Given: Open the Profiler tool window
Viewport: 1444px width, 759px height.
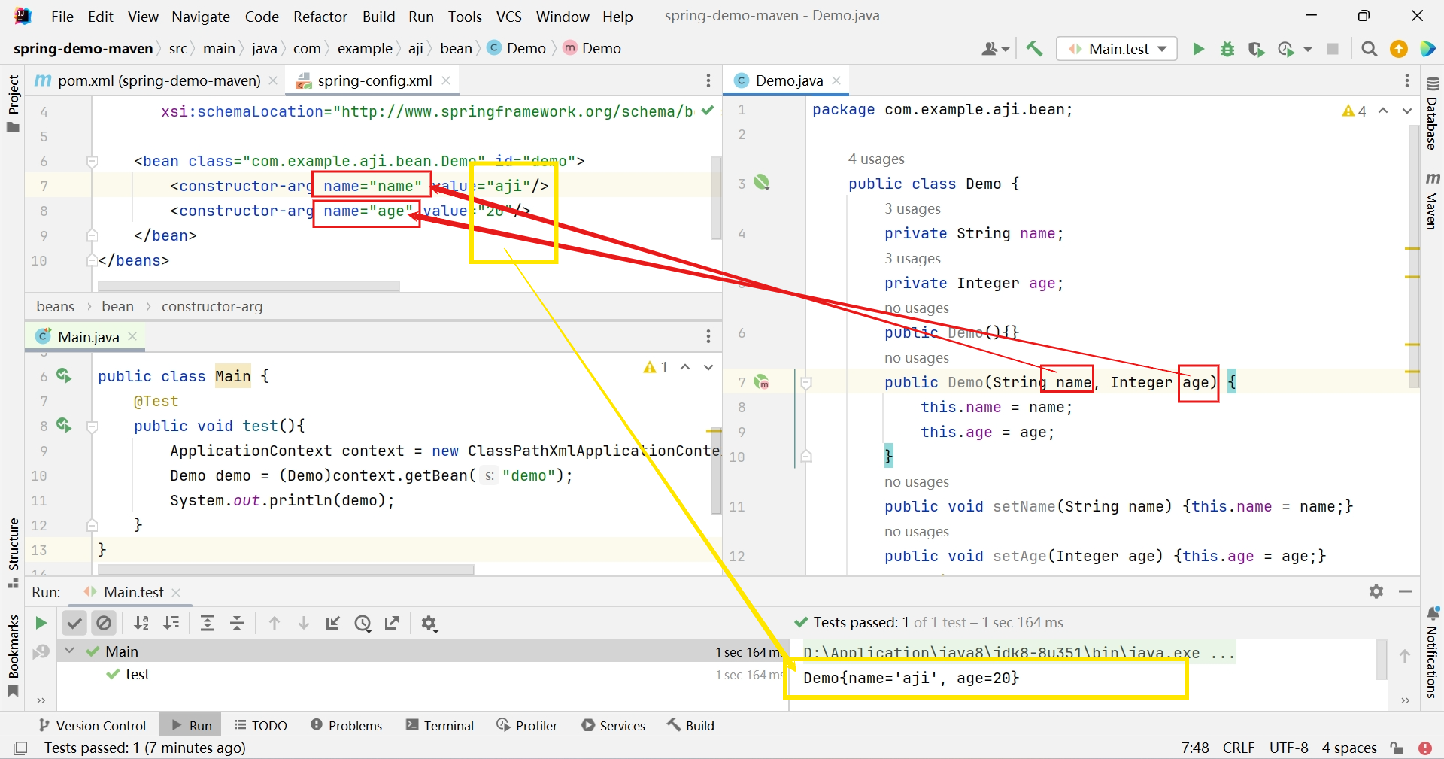Looking at the screenshot, I should point(527,725).
